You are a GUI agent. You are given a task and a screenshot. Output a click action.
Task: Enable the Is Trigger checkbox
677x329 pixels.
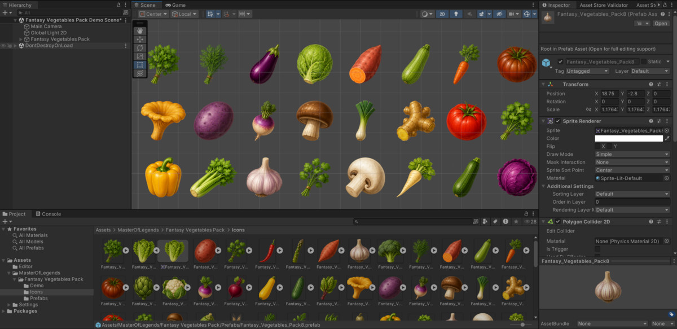click(597, 249)
